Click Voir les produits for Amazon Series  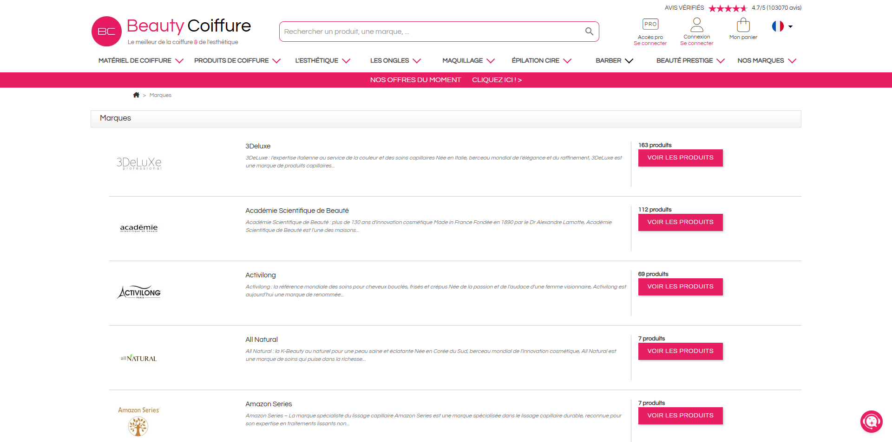click(680, 416)
